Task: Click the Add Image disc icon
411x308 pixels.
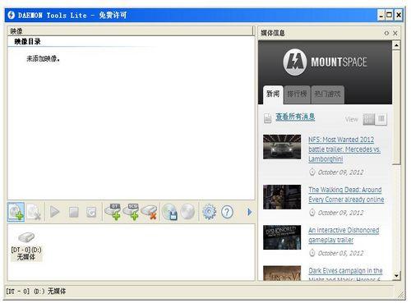Action: (16, 212)
